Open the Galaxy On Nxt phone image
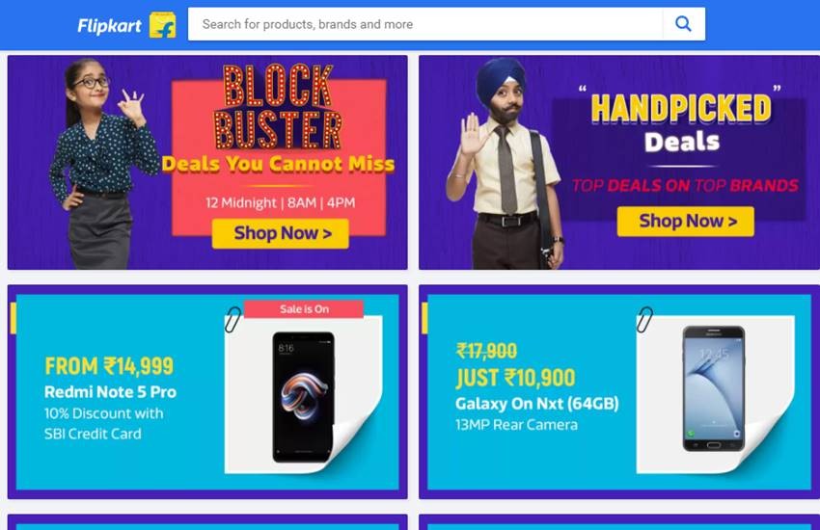 [x=714, y=389]
